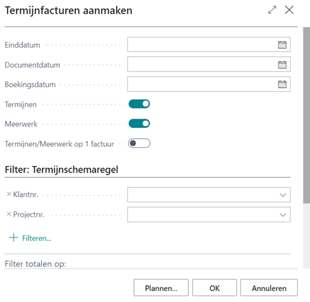
Task: Open the Documentdatum calendar picker
Action: (x=282, y=65)
